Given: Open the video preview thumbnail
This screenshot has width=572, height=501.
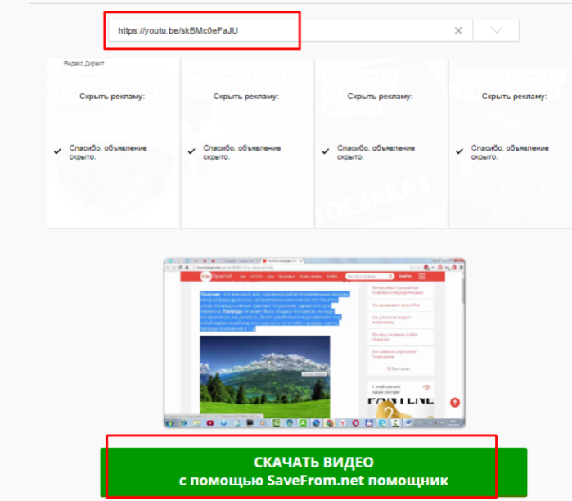Looking at the screenshot, I should pyautogui.click(x=314, y=343).
